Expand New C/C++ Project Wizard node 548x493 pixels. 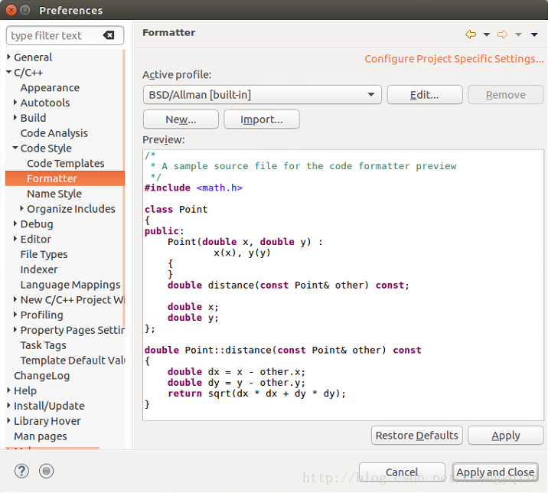[x=15, y=299]
